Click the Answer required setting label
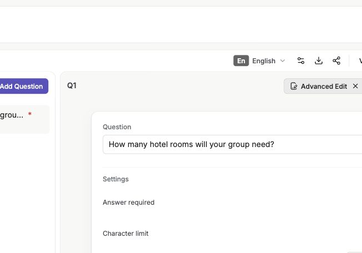Viewport: 362px width, 253px height. coord(129,203)
